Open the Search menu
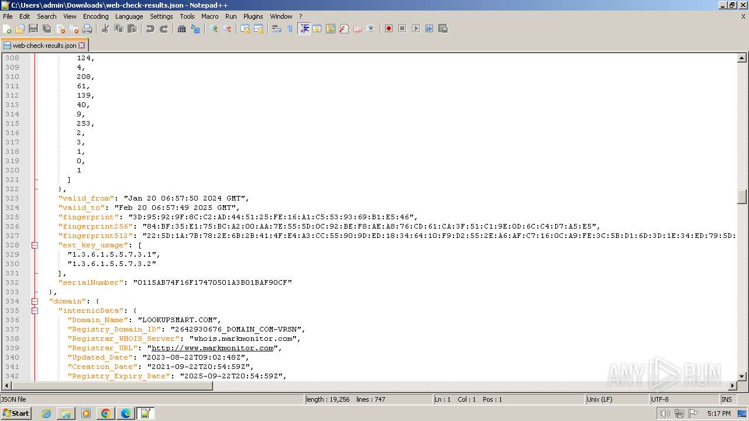This screenshot has height=421, width=749. click(47, 16)
